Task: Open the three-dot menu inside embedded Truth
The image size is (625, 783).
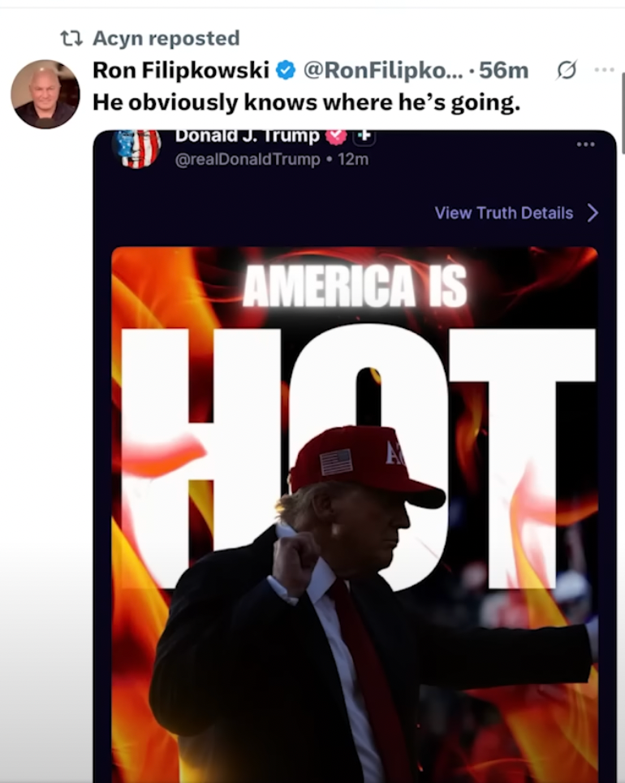Action: click(585, 145)
